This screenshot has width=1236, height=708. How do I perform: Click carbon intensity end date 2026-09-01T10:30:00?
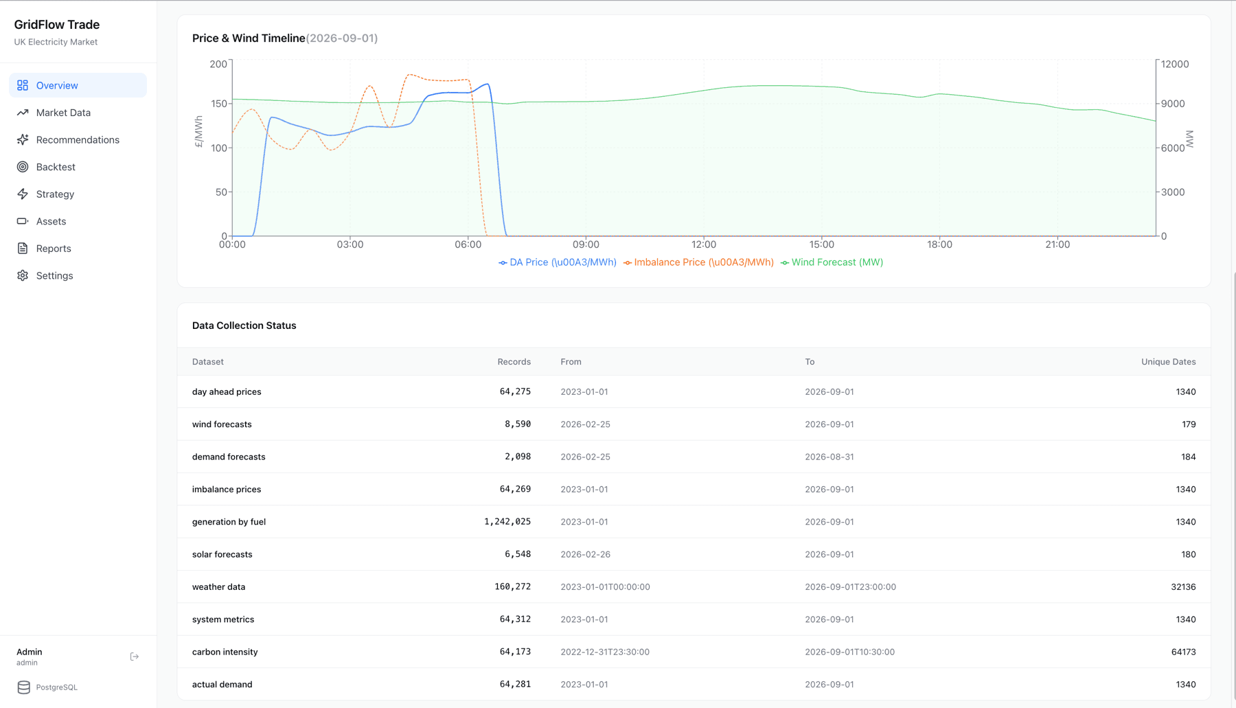coord(849,652)
